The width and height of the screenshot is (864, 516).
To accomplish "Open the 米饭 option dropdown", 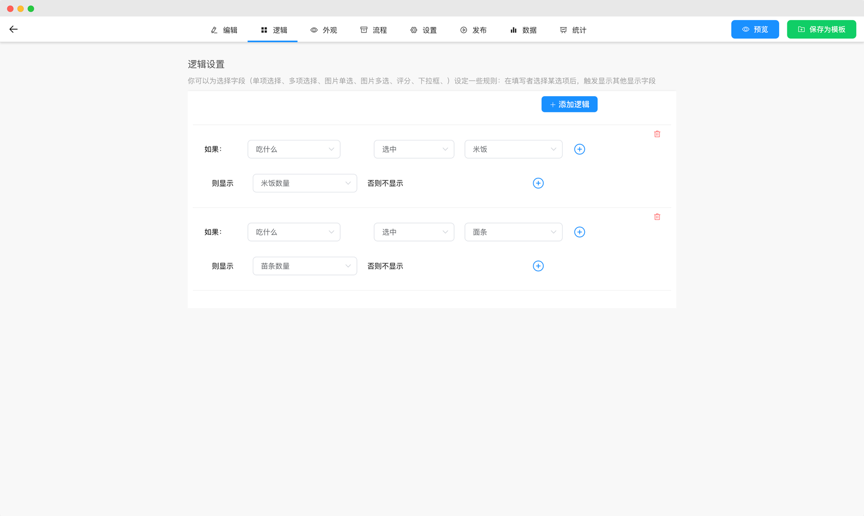I will point(514,149).
